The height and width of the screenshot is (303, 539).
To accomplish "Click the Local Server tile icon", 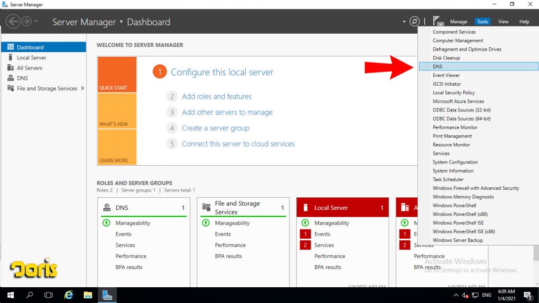I will [305, 207].
